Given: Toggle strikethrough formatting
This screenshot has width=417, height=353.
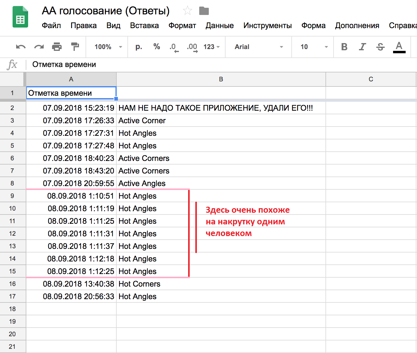Looking at the screenshot, I should tap(381, 47).
